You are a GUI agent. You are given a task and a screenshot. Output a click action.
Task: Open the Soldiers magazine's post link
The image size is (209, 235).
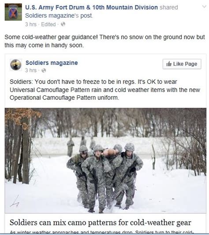59,15
